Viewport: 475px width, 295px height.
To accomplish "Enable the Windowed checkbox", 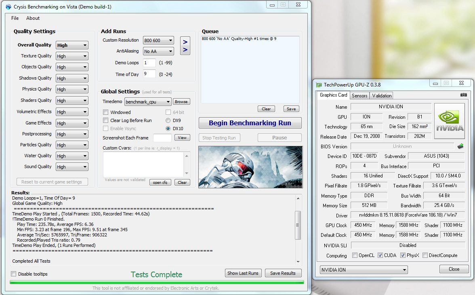I will click(105, 112).
